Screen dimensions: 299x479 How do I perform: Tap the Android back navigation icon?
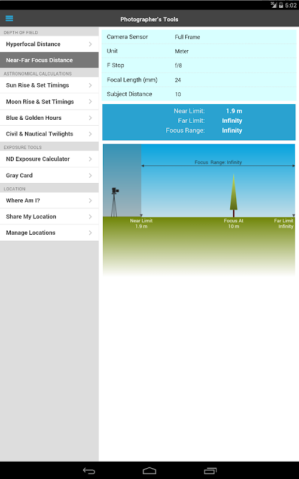89,471
